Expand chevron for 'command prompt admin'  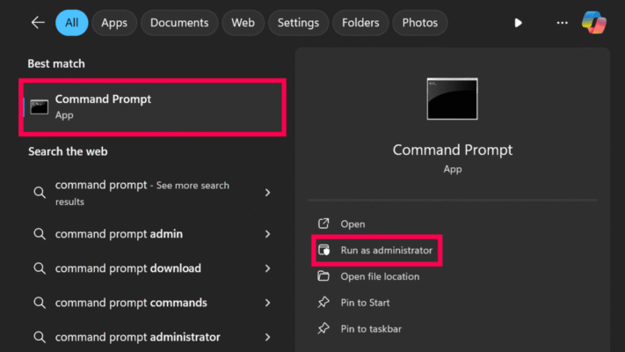[x=268, y=234]
